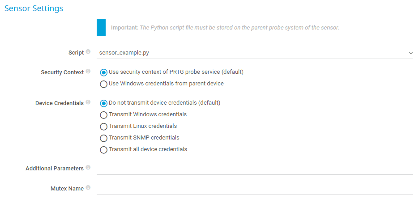
Task: Click the Device Credentials info icon
Action: pyautogui.click(x=88, y=102)
